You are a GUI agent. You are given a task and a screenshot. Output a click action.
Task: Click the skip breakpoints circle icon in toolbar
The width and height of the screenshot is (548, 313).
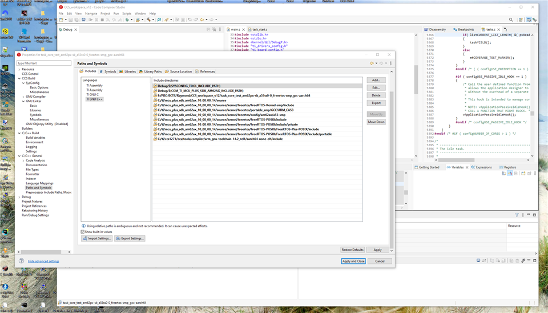tap(159, 19)
